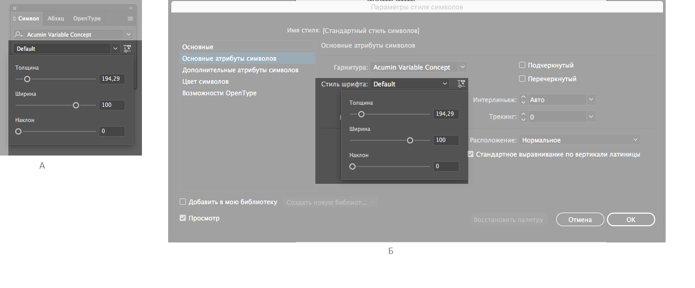
Task: Toggle Стандартное выравнивание по вертикали латиницы checkbox
Action: 471,154
